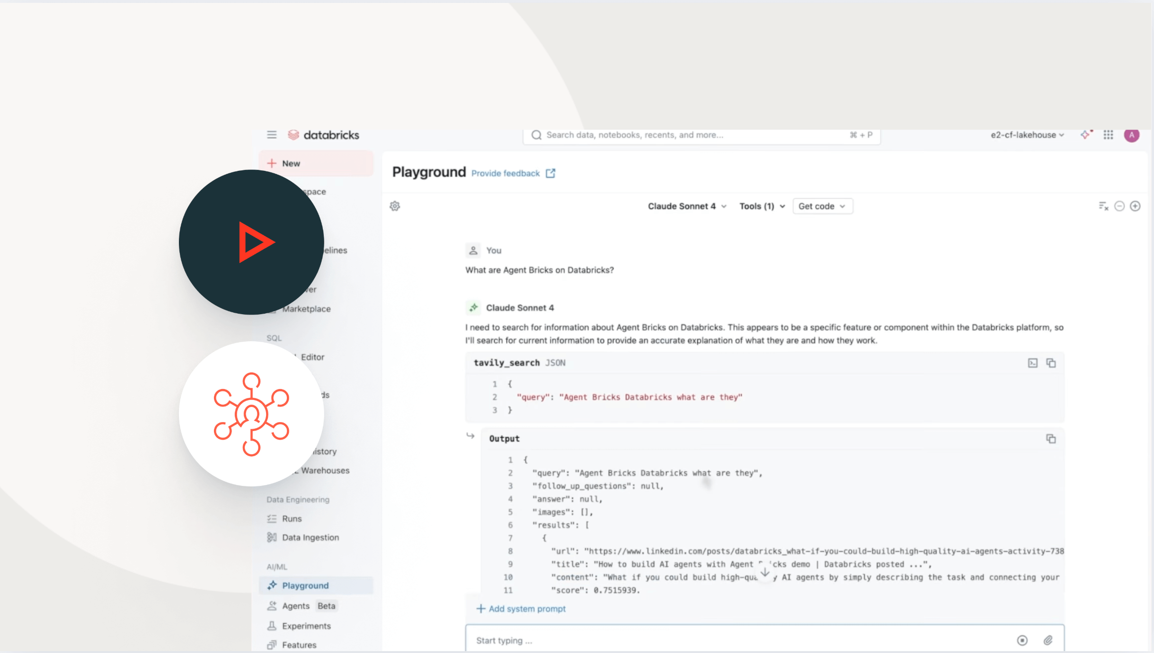Click the copy icon on tavily_search block
This screenshot has width=1154, height=653.
[1052, 362]
